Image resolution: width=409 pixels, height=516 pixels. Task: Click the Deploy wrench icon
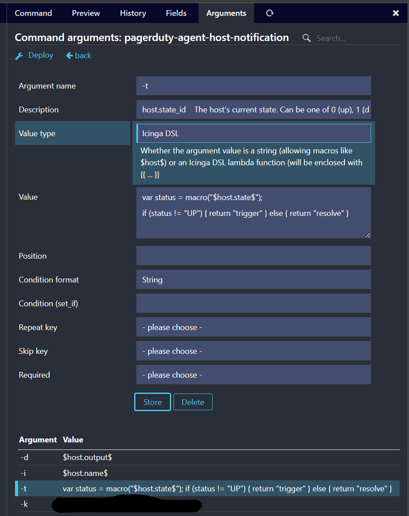pyautogui.click(x=19, y=56)
